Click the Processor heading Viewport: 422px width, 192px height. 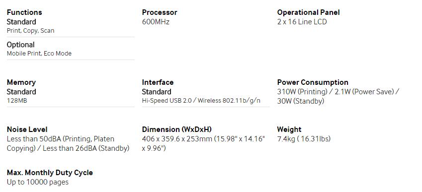pyautogui.click(x=160, y=12)
